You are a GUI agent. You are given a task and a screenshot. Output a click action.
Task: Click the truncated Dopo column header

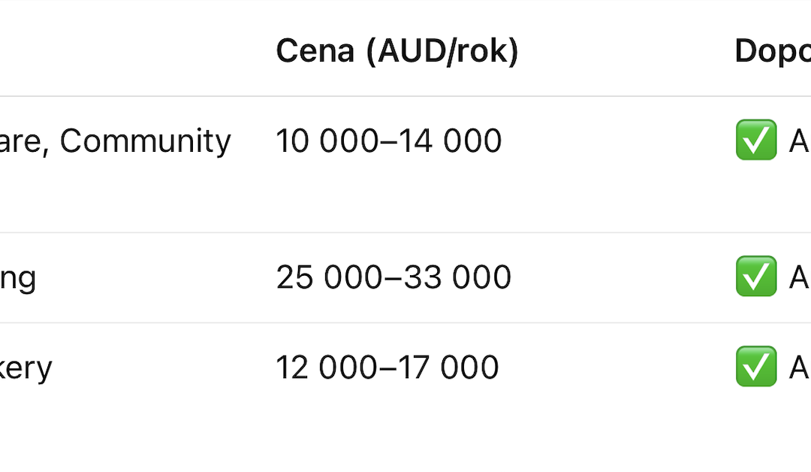tap(773, 52)
